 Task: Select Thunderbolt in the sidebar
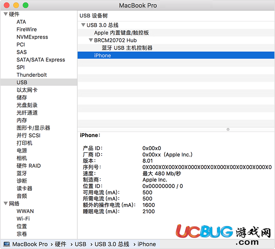tap(32, 75)
